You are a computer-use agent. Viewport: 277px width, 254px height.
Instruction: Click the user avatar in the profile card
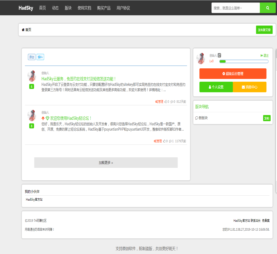pos(201,58)
